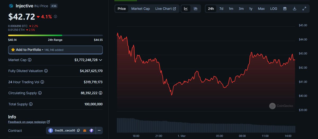Click the 100,000,000 total supply value
This screenshot has width=318, height=139.
(94, 104)
